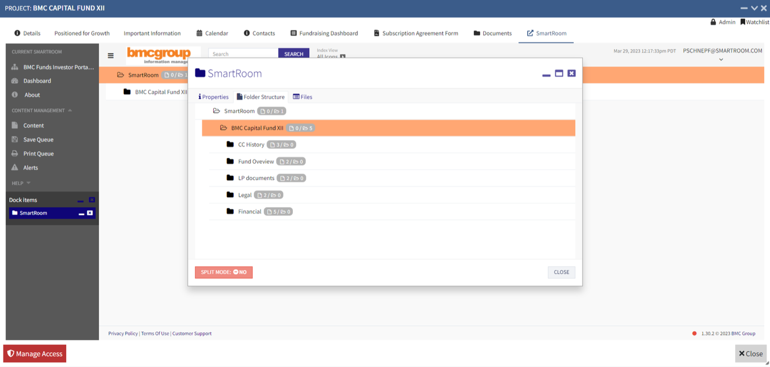Open the Privacy Policy link

[123, 334]
